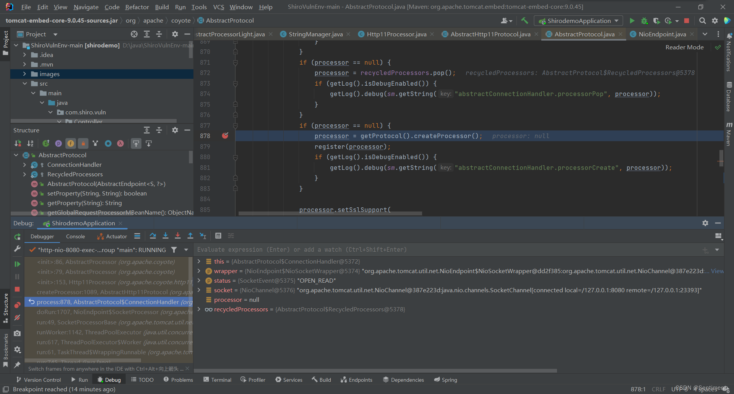Toggle Show Inherited filter in Structure panel

46,143
